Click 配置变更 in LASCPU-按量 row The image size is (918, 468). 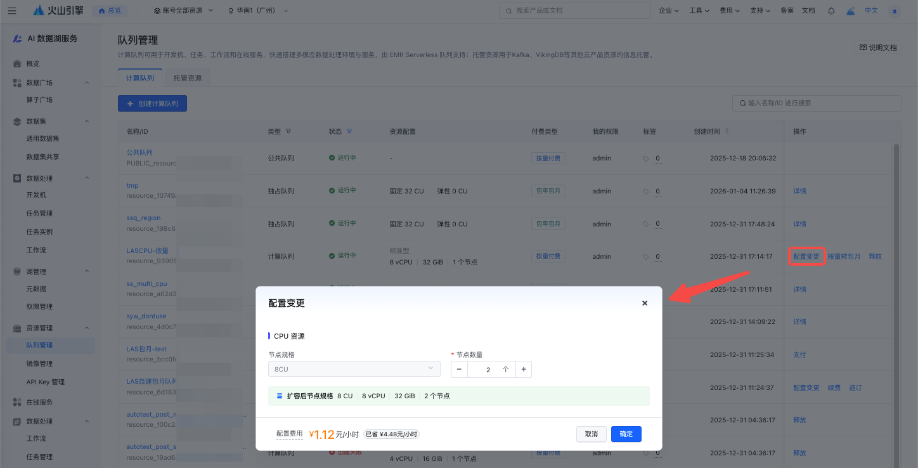(x=806, y=257)
